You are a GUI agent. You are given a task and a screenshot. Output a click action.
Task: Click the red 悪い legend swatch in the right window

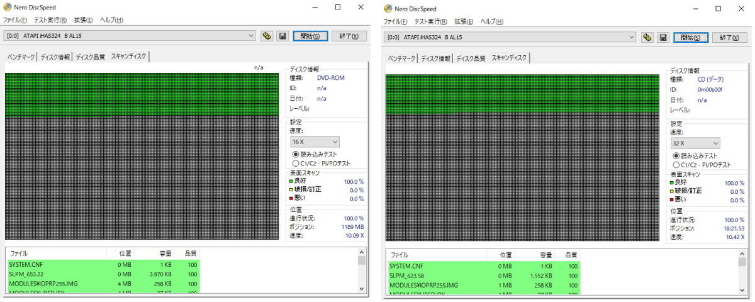[x=671, y=200]
